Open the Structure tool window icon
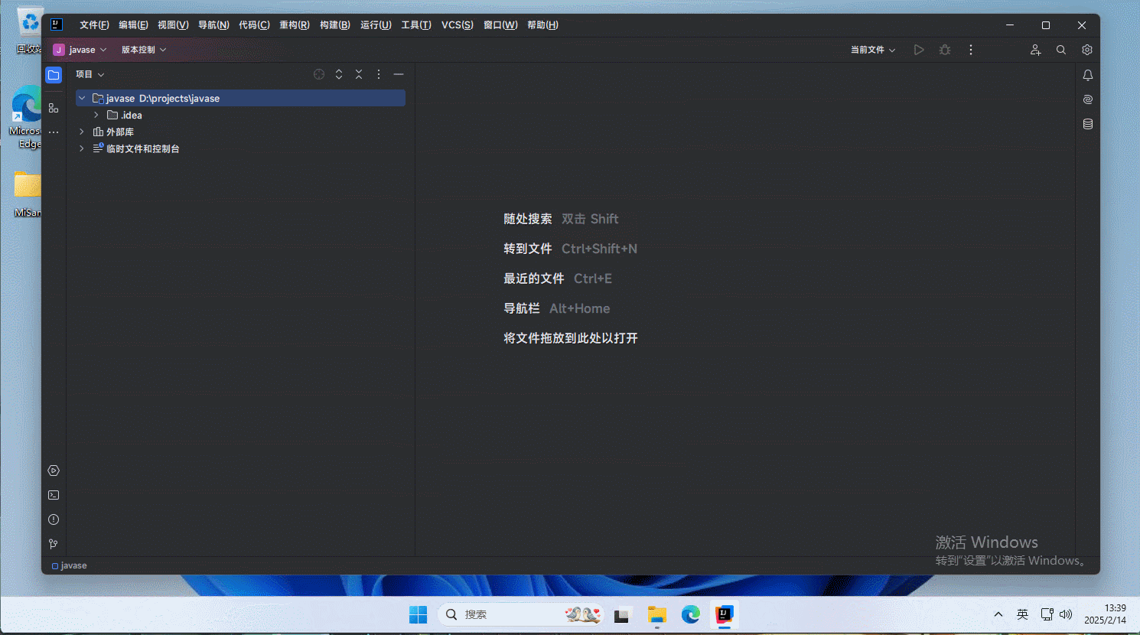The width and height of the screenshot is (1140, 635). (54, 108)
